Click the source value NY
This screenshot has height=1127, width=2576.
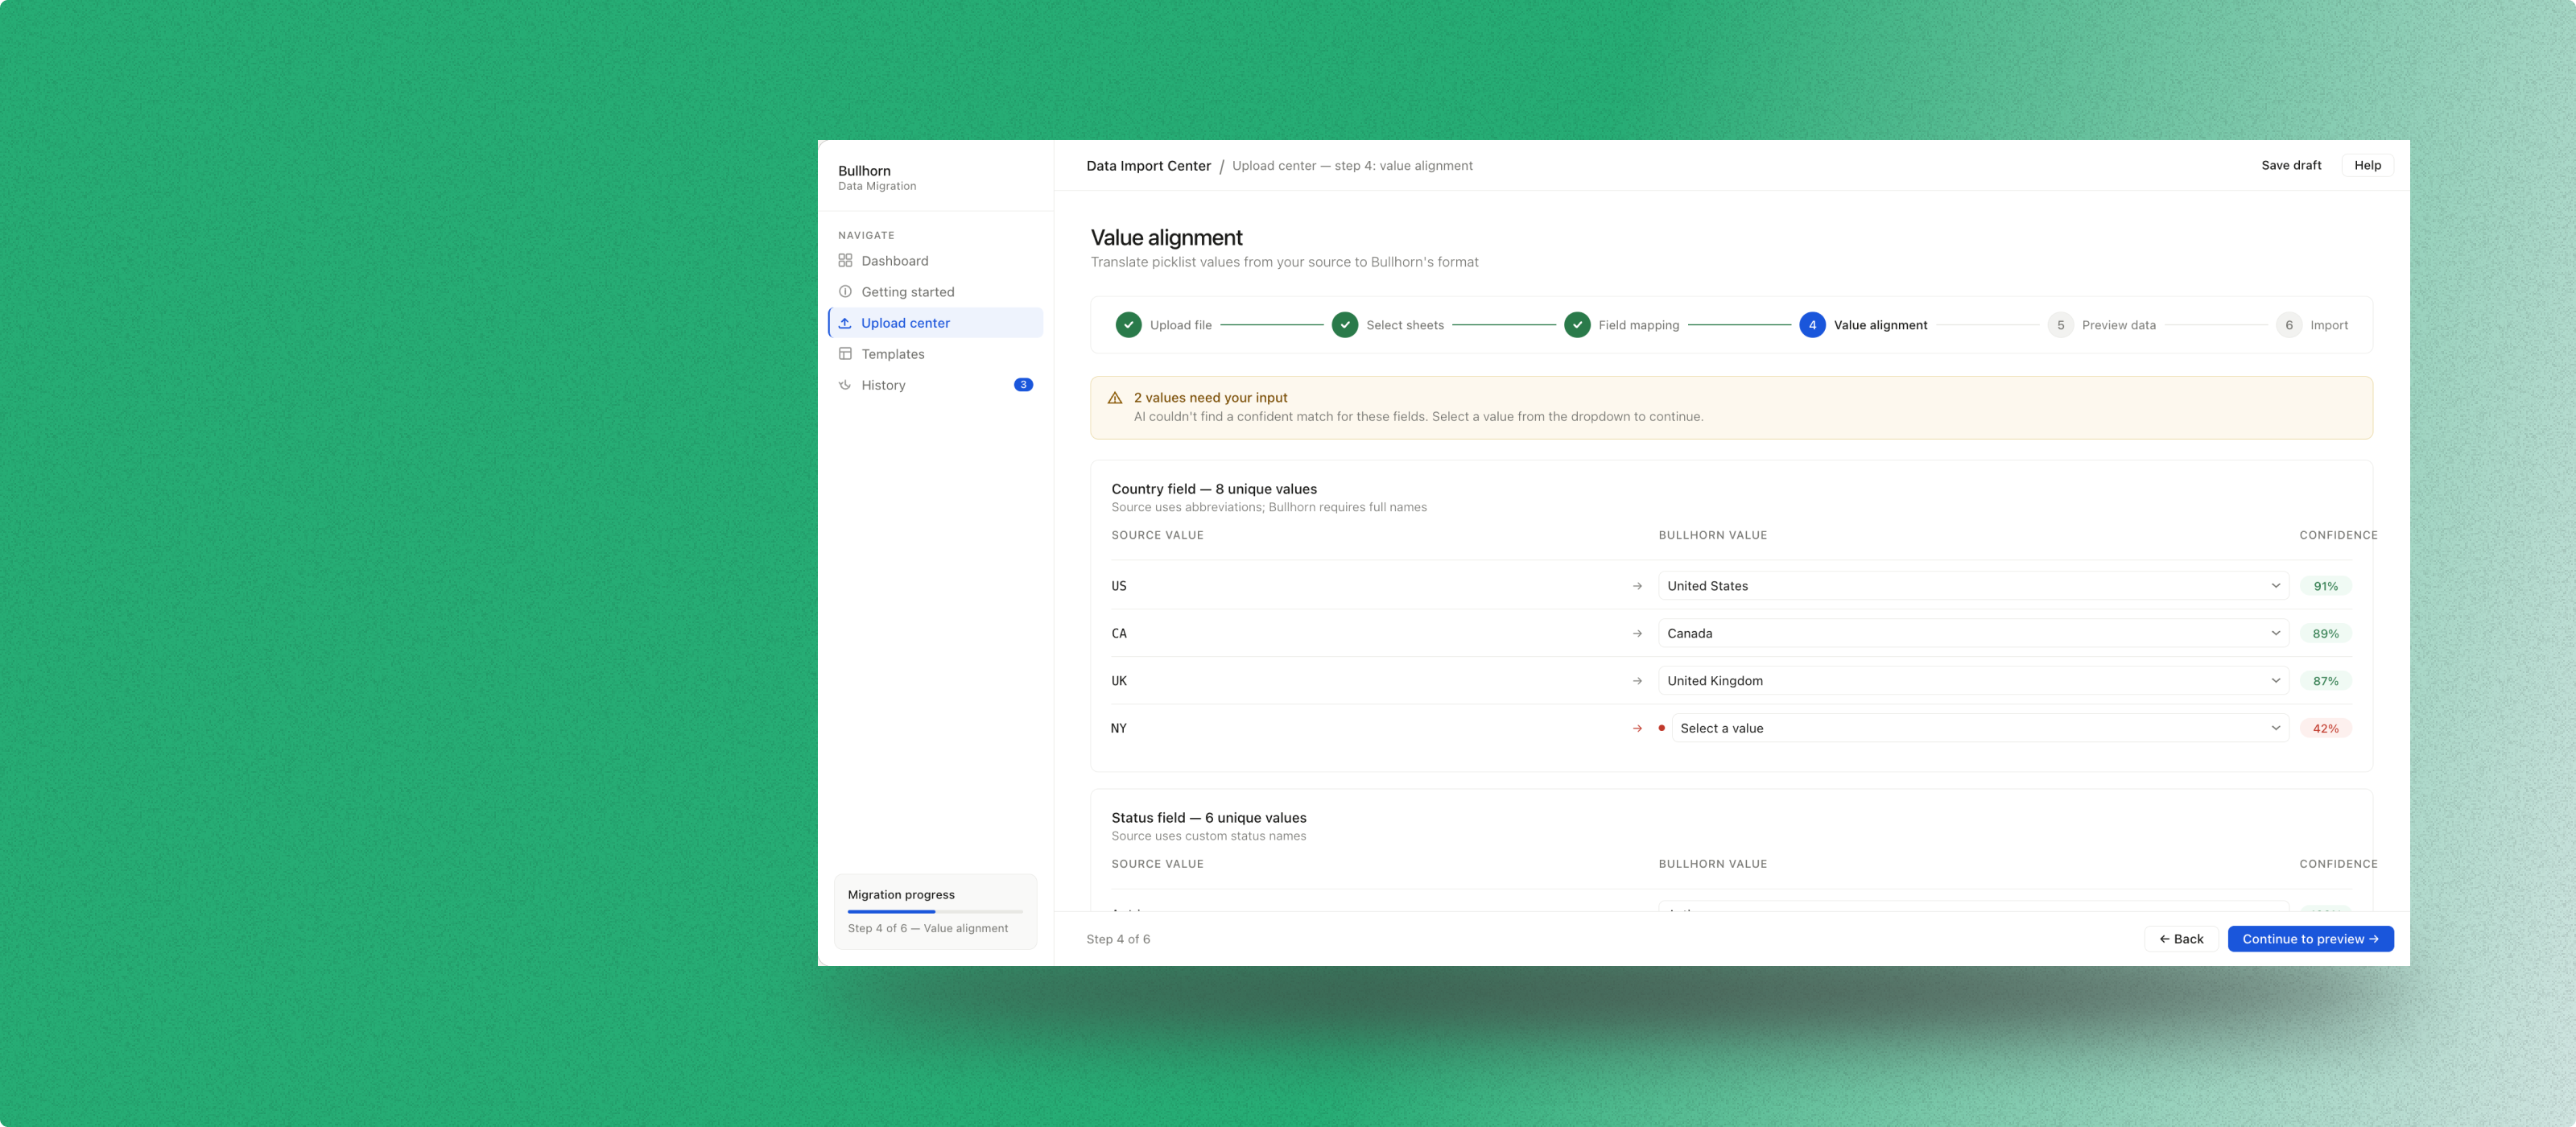[x=1119, y=729]
